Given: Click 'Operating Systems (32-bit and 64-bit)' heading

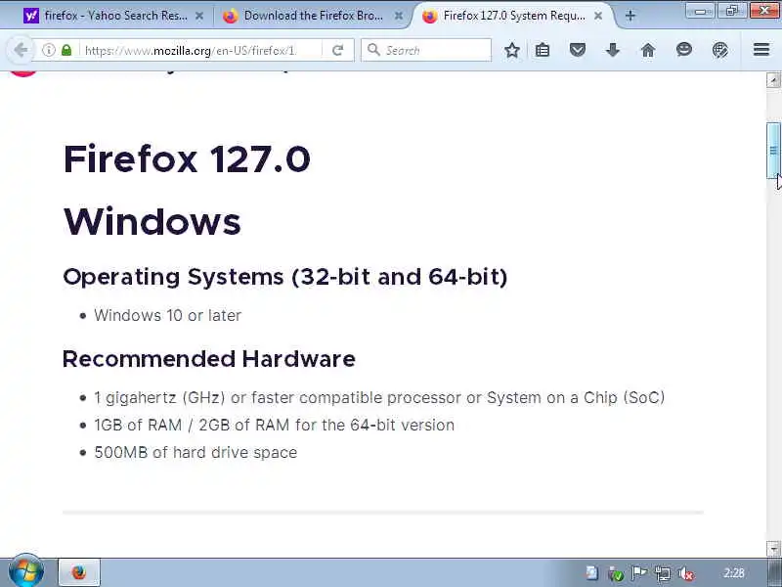Looking at the screenshot, I should pos(285,277).
